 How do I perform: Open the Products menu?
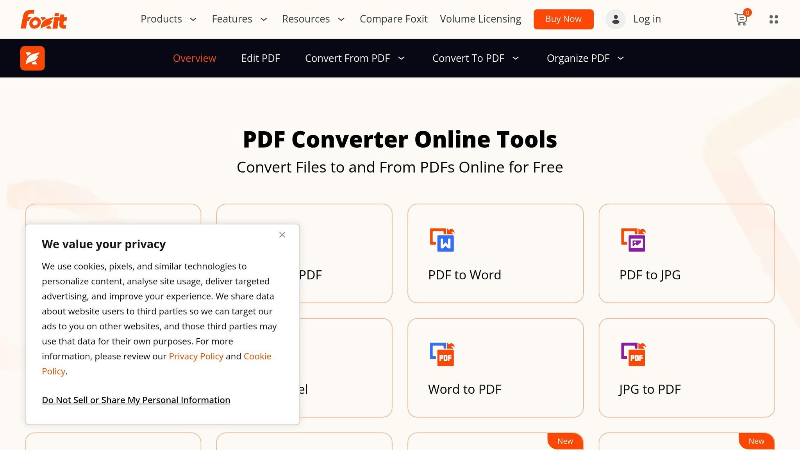tap(161, 19)
